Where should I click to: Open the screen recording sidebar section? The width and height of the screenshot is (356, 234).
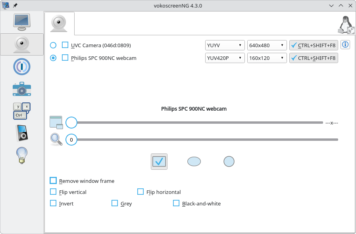pyautogui.click(x=21, y=22)
